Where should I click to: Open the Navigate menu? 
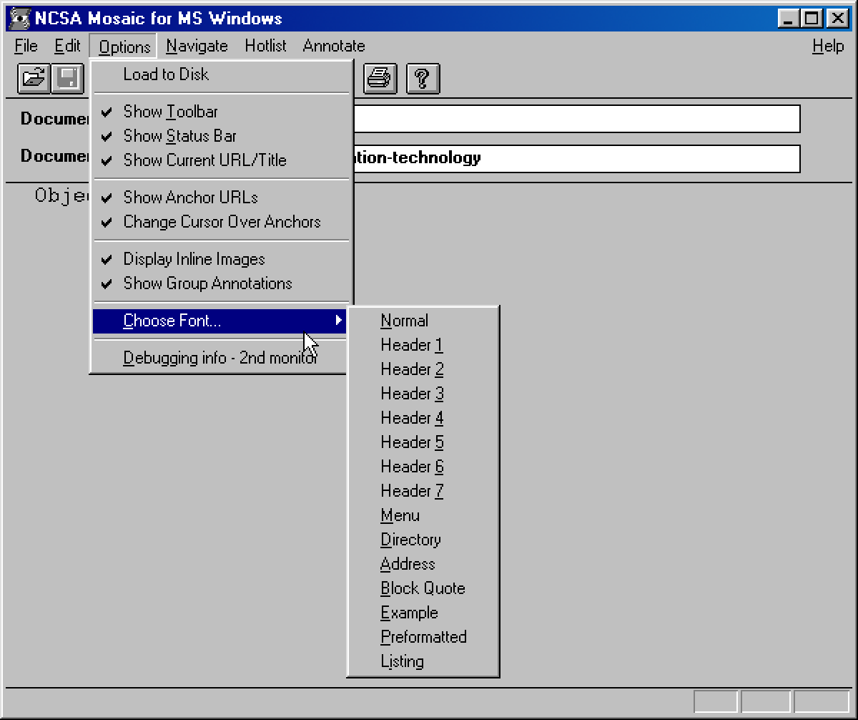coord(197,46)
